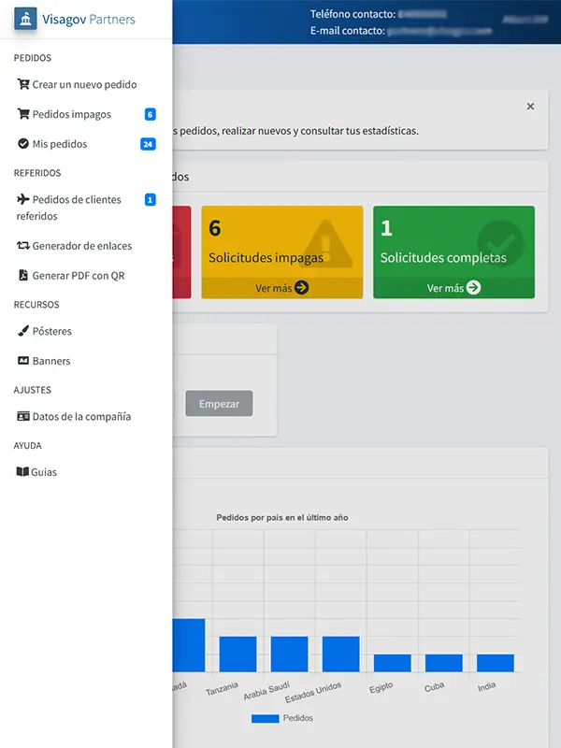Click the ID card icon for company data
Viewport: 561px width, 748px height.
[22, 416]
